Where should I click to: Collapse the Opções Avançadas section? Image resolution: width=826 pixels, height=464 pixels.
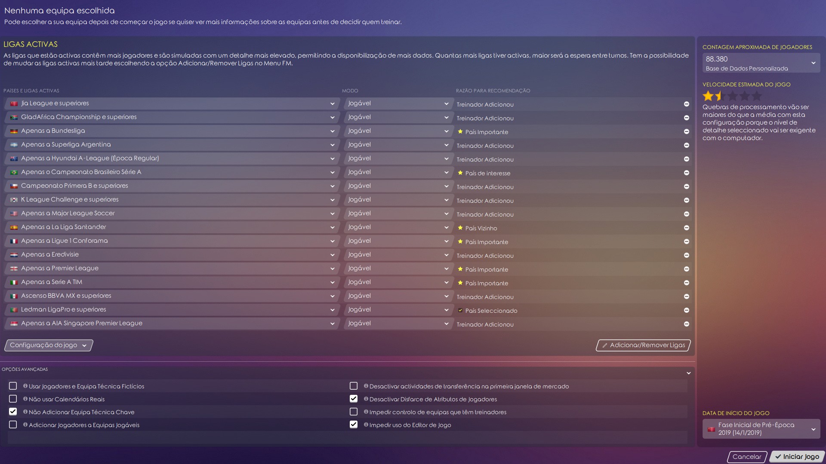pyautogui.click(x=688, y=373)
